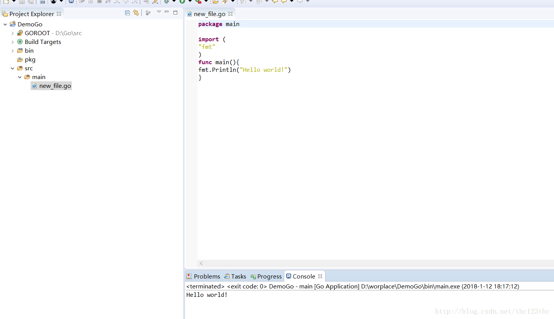
Task: Click the "package main" code line
Action: (x=219, y=24)
